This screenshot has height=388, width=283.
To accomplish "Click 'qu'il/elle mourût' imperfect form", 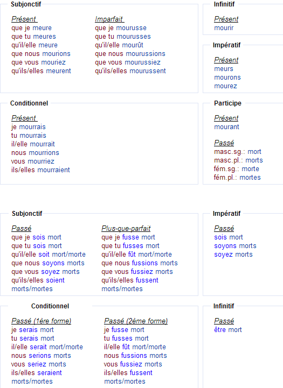I will point(119,45).
